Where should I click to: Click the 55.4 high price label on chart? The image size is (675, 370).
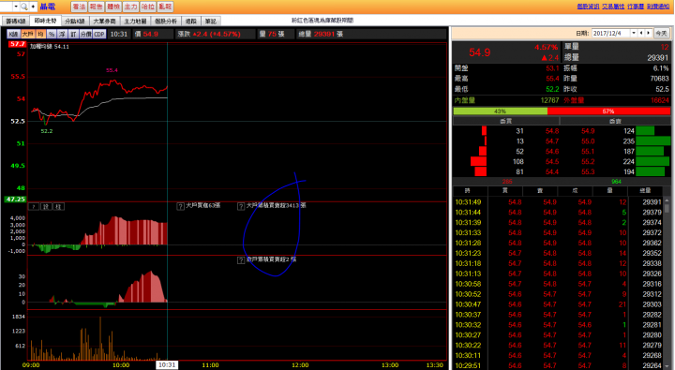(x=112, y=70)
